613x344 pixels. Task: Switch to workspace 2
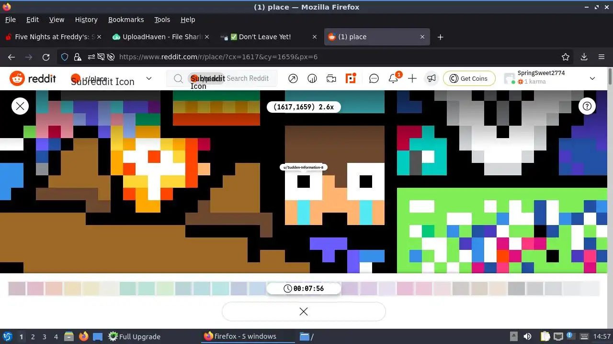33,336
